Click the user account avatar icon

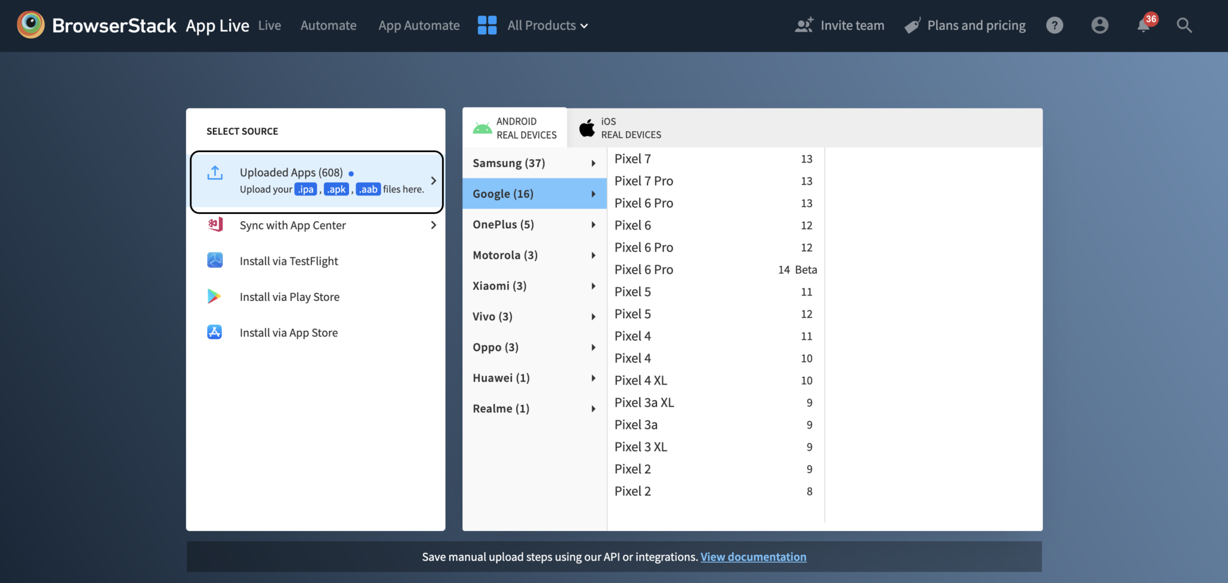pyautogui.click(x=1100, y=25)
